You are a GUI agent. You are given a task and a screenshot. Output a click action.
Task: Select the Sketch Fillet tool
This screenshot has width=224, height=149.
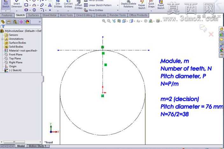click(x=42, y=10)
